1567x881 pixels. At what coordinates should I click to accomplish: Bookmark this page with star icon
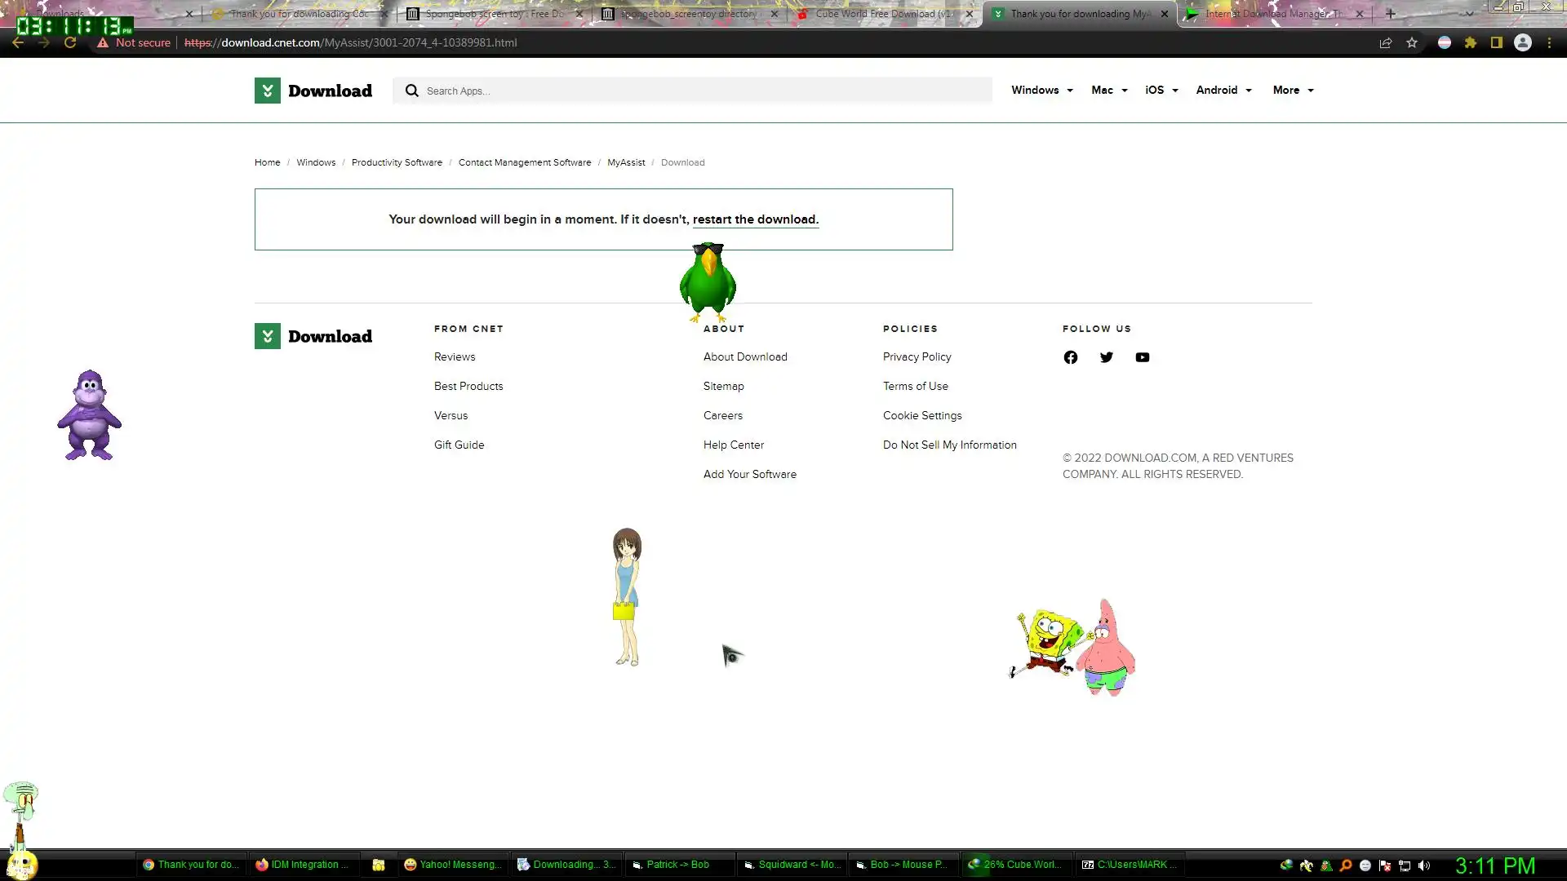point(1412,43)
